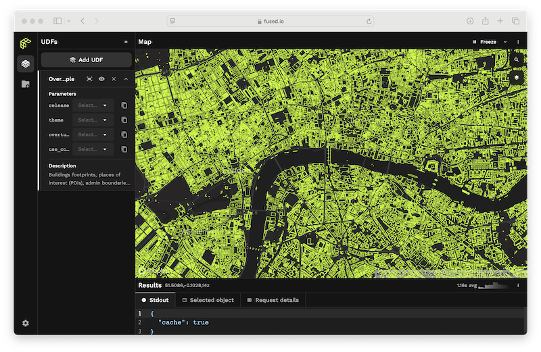Open settings gear in sidebar
The height and width of the screenshot is (352, 541).
pyautogui.click(x=26, y=323)
